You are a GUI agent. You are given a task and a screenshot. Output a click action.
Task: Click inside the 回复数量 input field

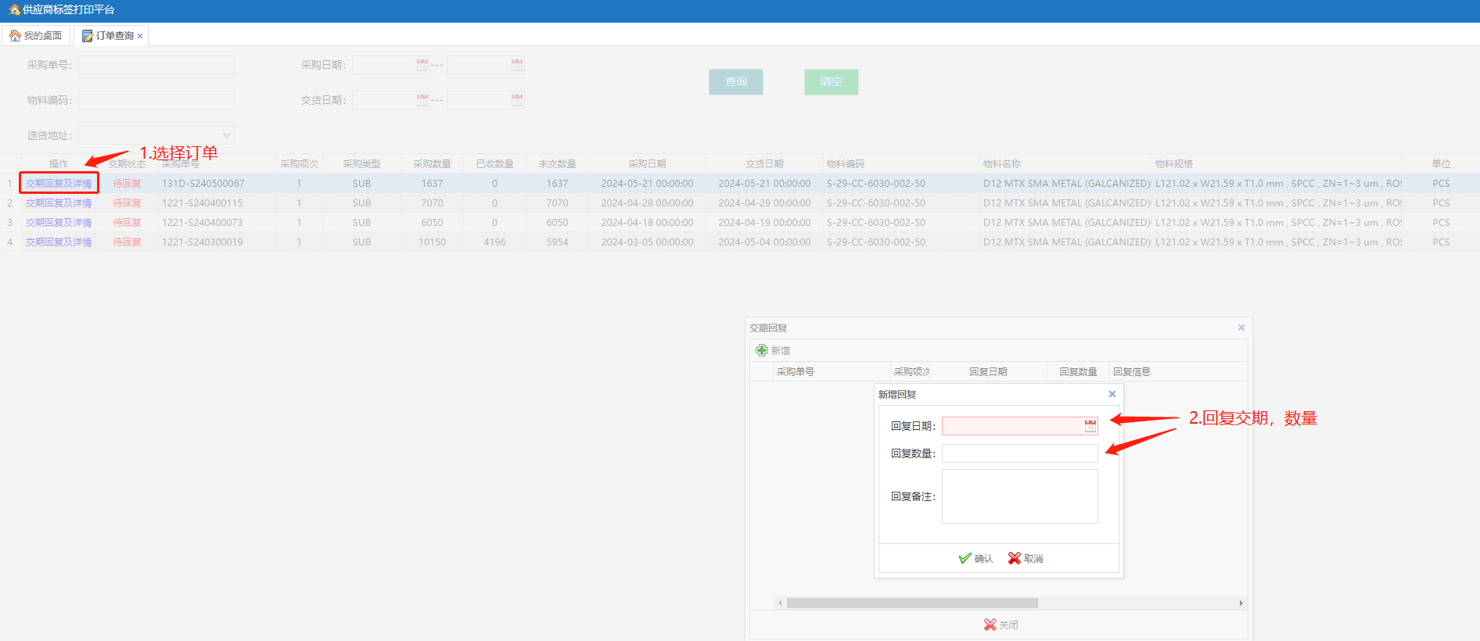pyautogui.click(x=1018, y=453)
